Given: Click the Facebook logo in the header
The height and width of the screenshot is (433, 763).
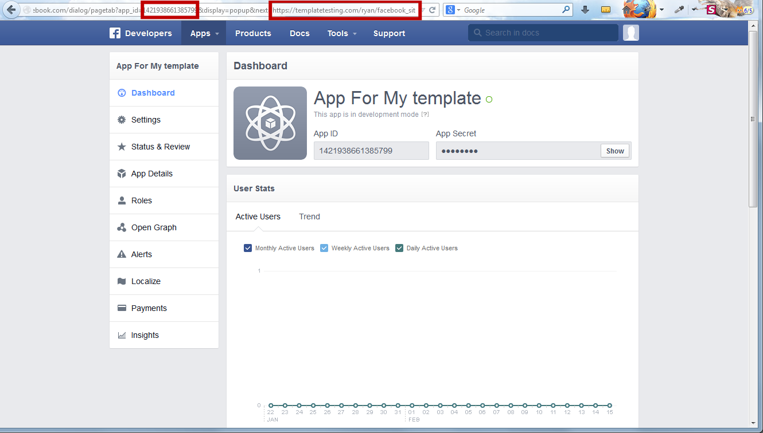Looking at the screenshot, I should (115, 33).
